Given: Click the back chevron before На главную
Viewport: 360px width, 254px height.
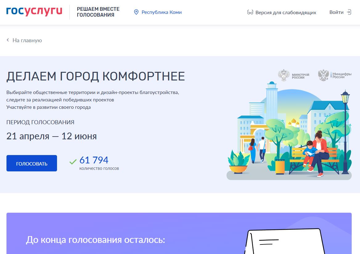Looking at the screenshot, I should tap(8, 40).
